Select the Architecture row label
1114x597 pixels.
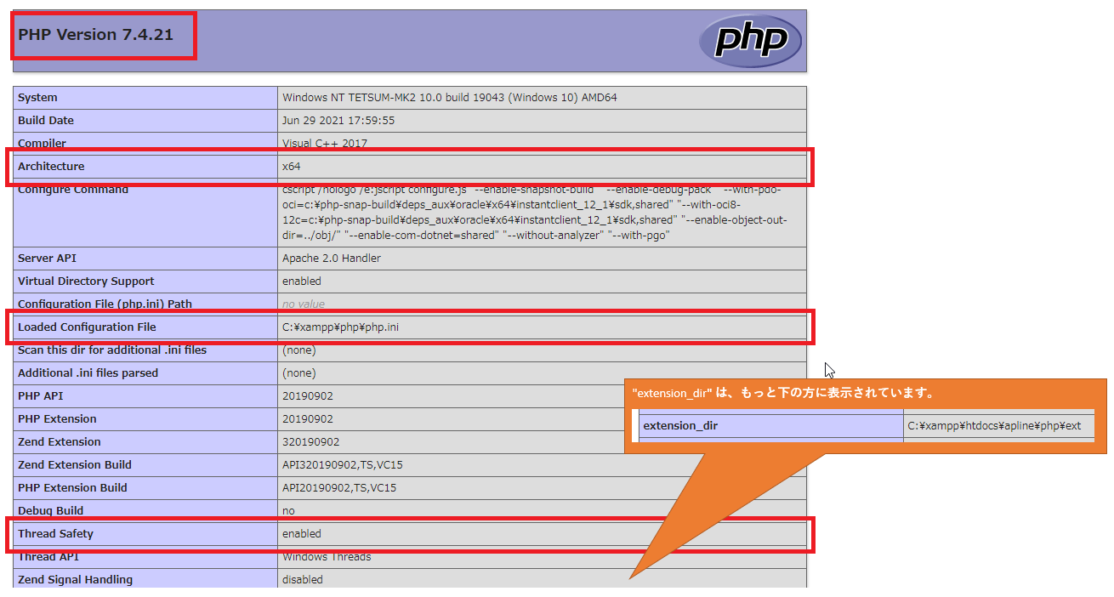tap(51, 167)
